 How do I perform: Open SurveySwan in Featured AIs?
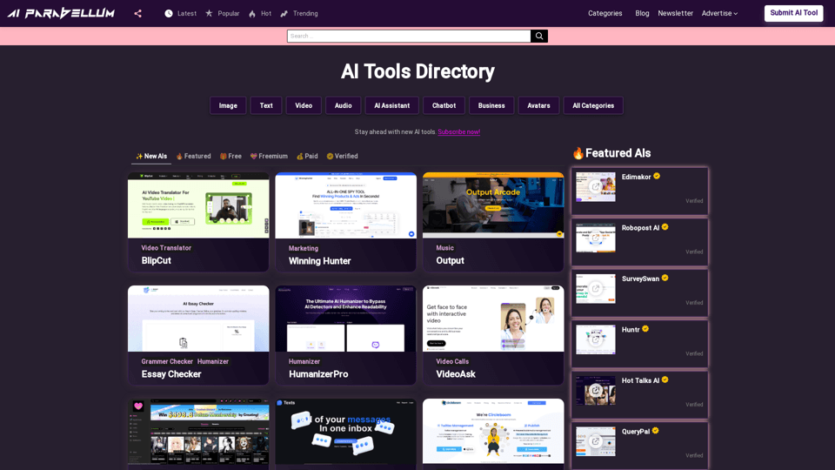pyautogui.click(x=640, y=279)
